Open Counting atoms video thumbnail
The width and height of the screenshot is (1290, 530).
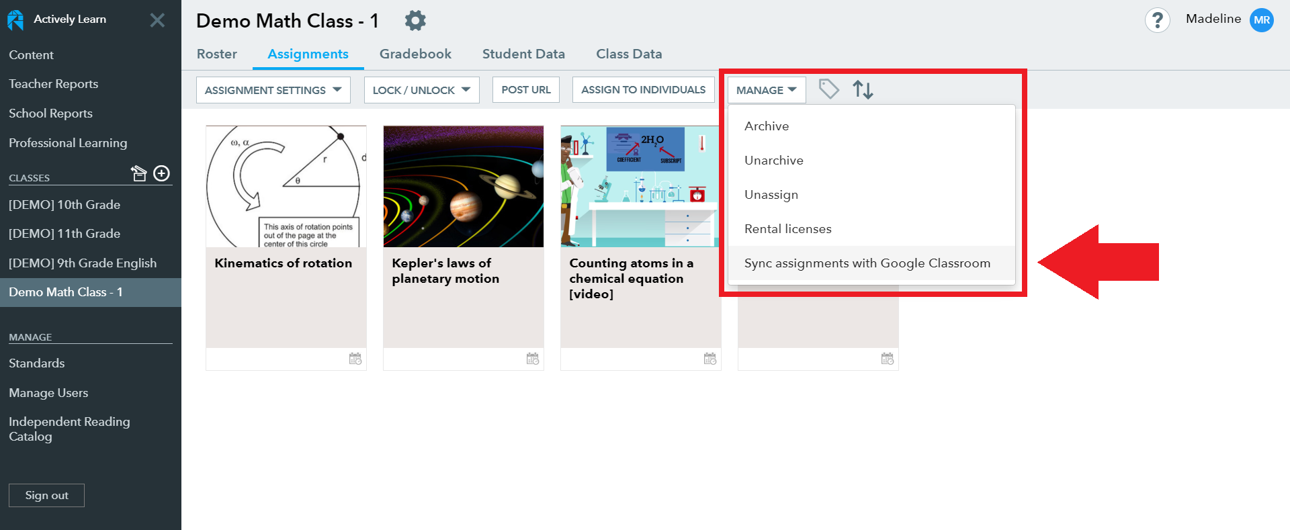coord(641,186)
